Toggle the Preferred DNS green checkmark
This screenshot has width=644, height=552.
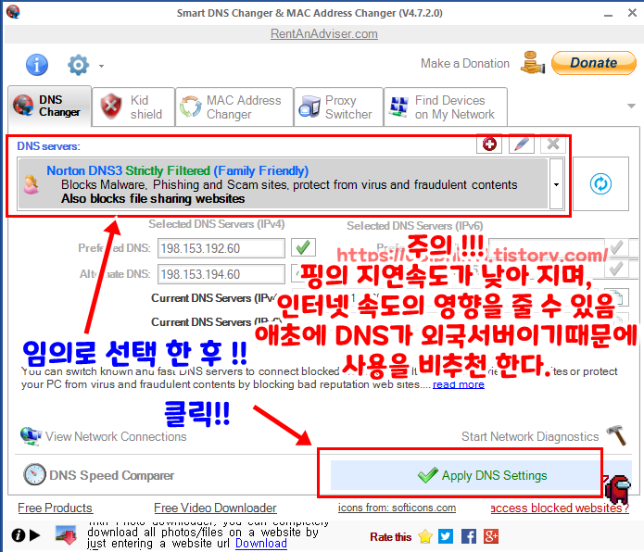(x=303, y=247)
